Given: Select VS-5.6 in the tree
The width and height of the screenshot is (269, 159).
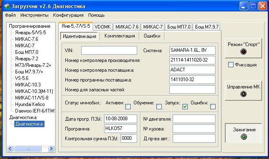Looking at the screenshot, I should (22, 78).
